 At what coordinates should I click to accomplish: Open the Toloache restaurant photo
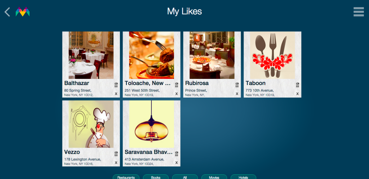[152, 55]
